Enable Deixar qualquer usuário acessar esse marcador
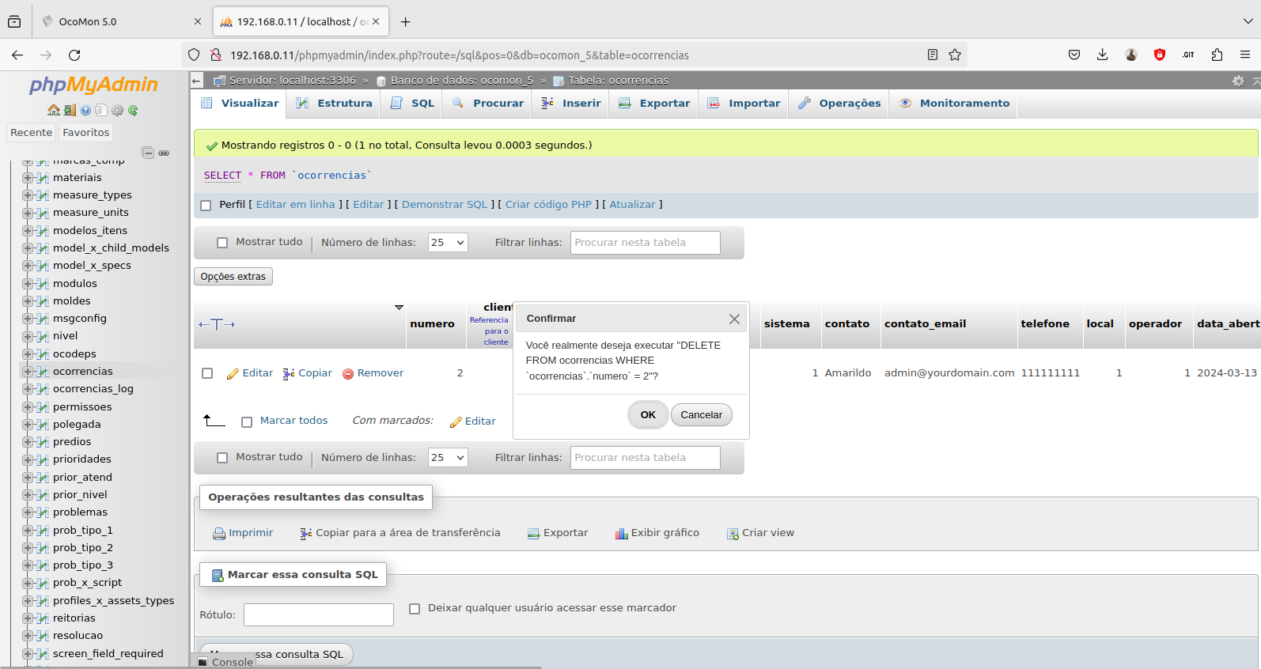This screenshot has width=1261, height=669. point(415,609)
